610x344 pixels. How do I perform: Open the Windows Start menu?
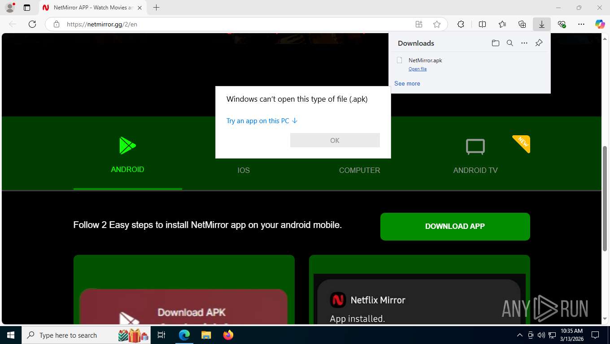click(x=11, y=335)
